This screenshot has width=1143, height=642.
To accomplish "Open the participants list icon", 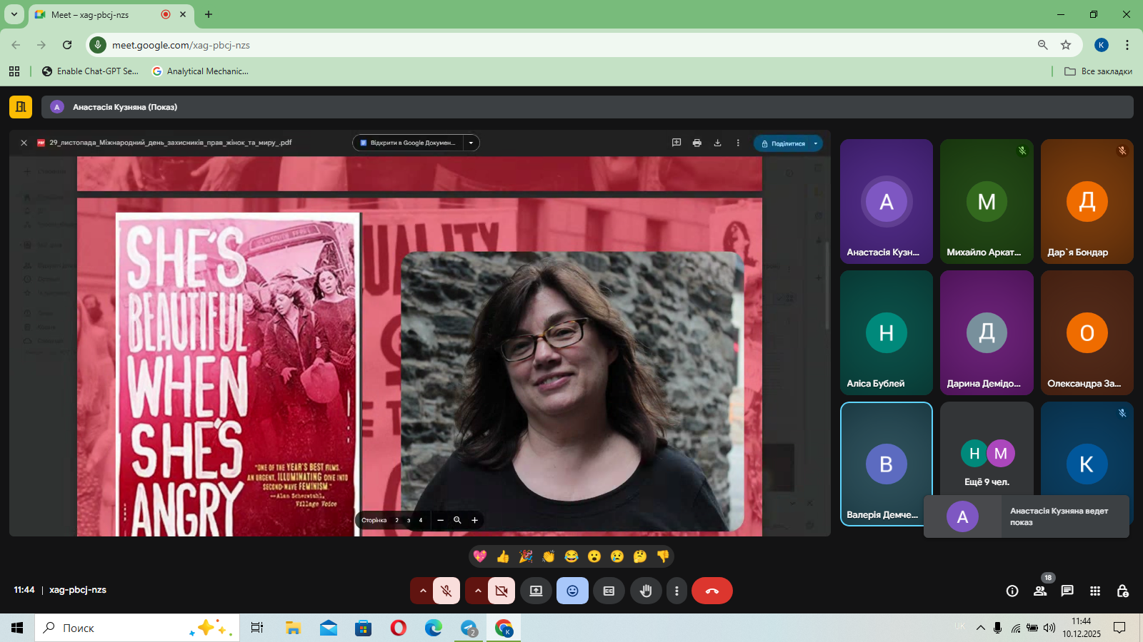I will click(1040, 591).
